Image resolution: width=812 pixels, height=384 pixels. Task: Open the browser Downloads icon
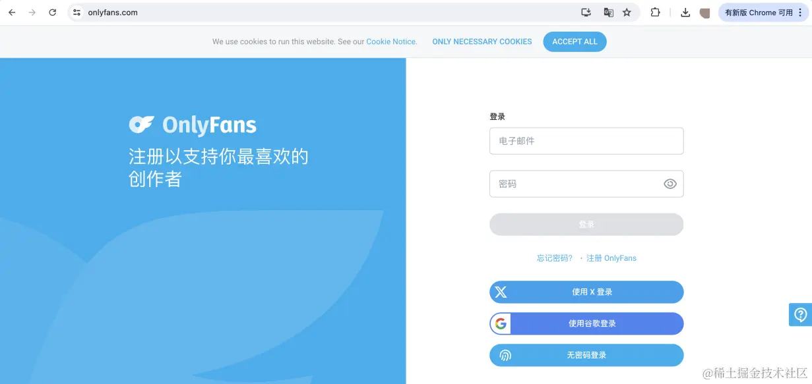685,12
